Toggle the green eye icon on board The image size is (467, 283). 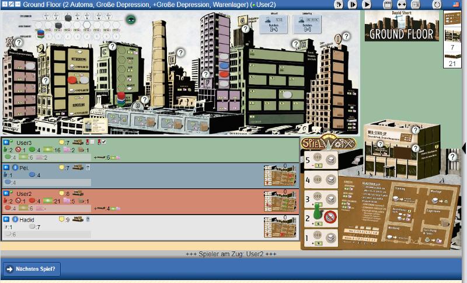(x=131, y=19)
